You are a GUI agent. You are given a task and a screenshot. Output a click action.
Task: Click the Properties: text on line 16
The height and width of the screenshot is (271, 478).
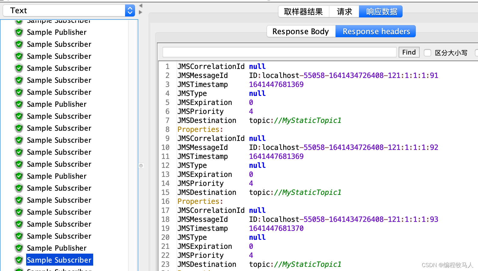[x=200, y=201]
